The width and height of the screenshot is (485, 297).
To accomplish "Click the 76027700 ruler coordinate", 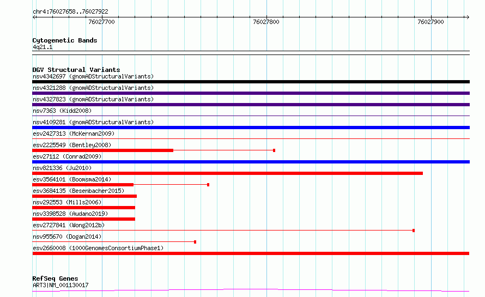I will coord(101,22).
